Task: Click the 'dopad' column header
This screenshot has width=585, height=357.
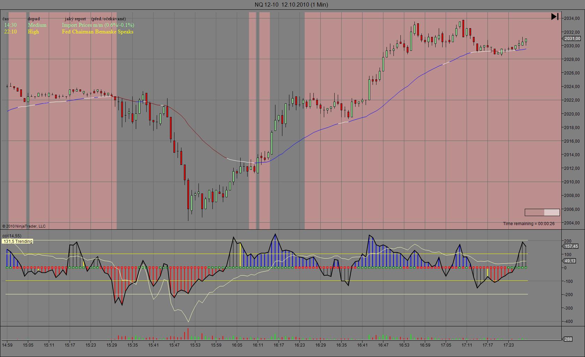Action: (x=34, y=19)
